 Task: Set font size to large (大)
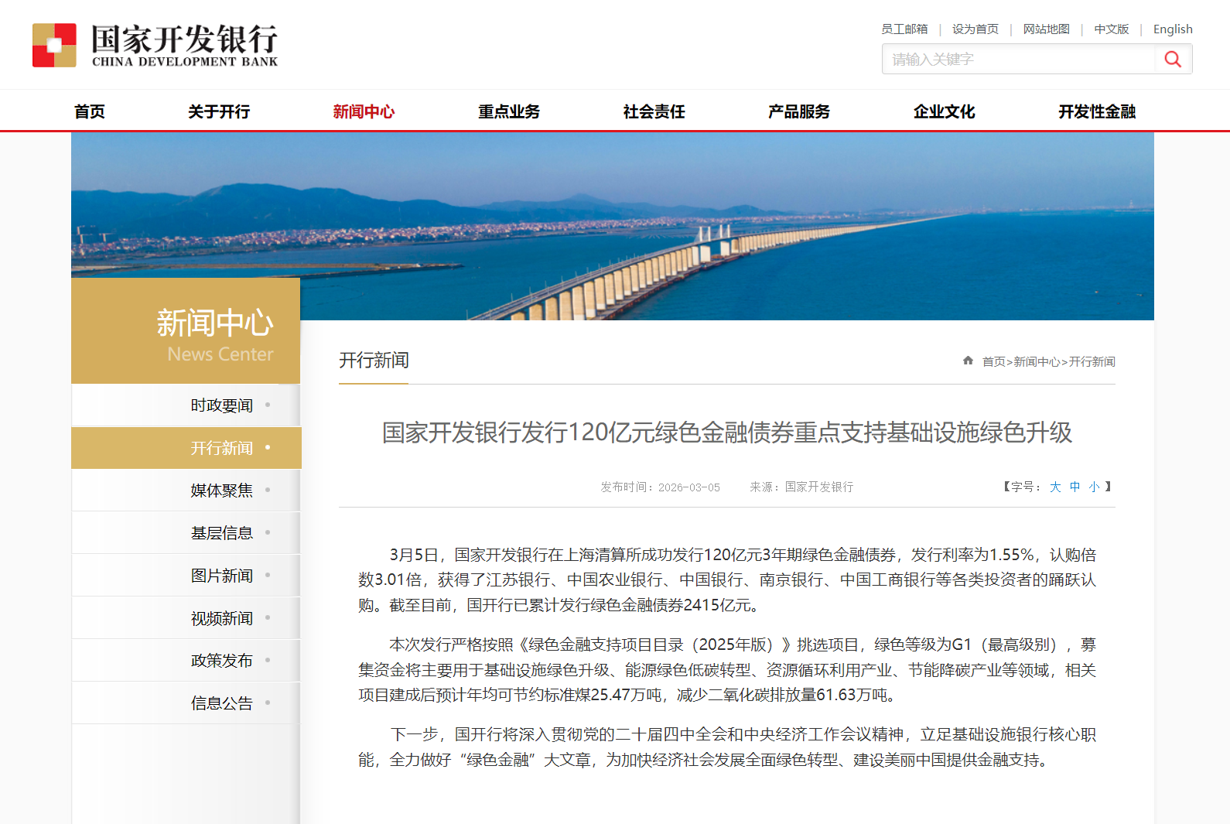(1055, 487)
